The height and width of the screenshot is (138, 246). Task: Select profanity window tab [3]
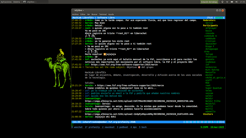193,122
